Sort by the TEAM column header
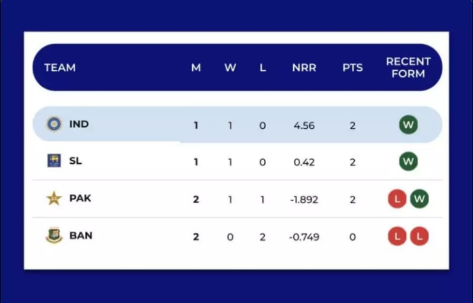473x303 pixels. coord(60,68)
